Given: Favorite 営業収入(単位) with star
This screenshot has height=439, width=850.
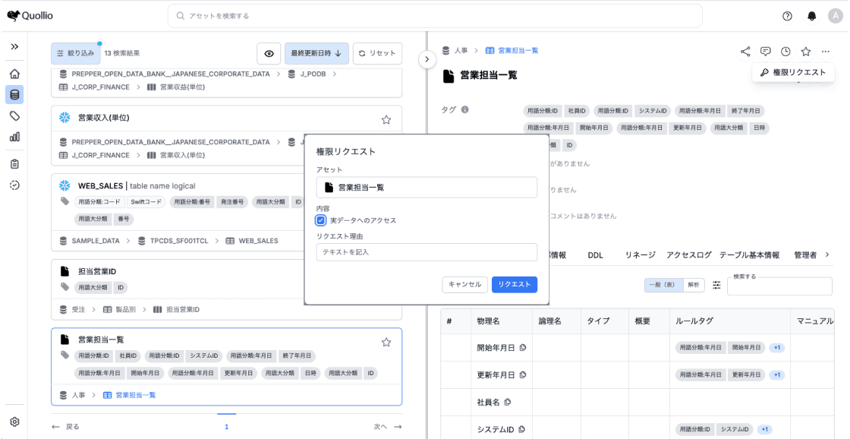Looking at the screenshot, I should pyautogui.click(x=386, y=119).
